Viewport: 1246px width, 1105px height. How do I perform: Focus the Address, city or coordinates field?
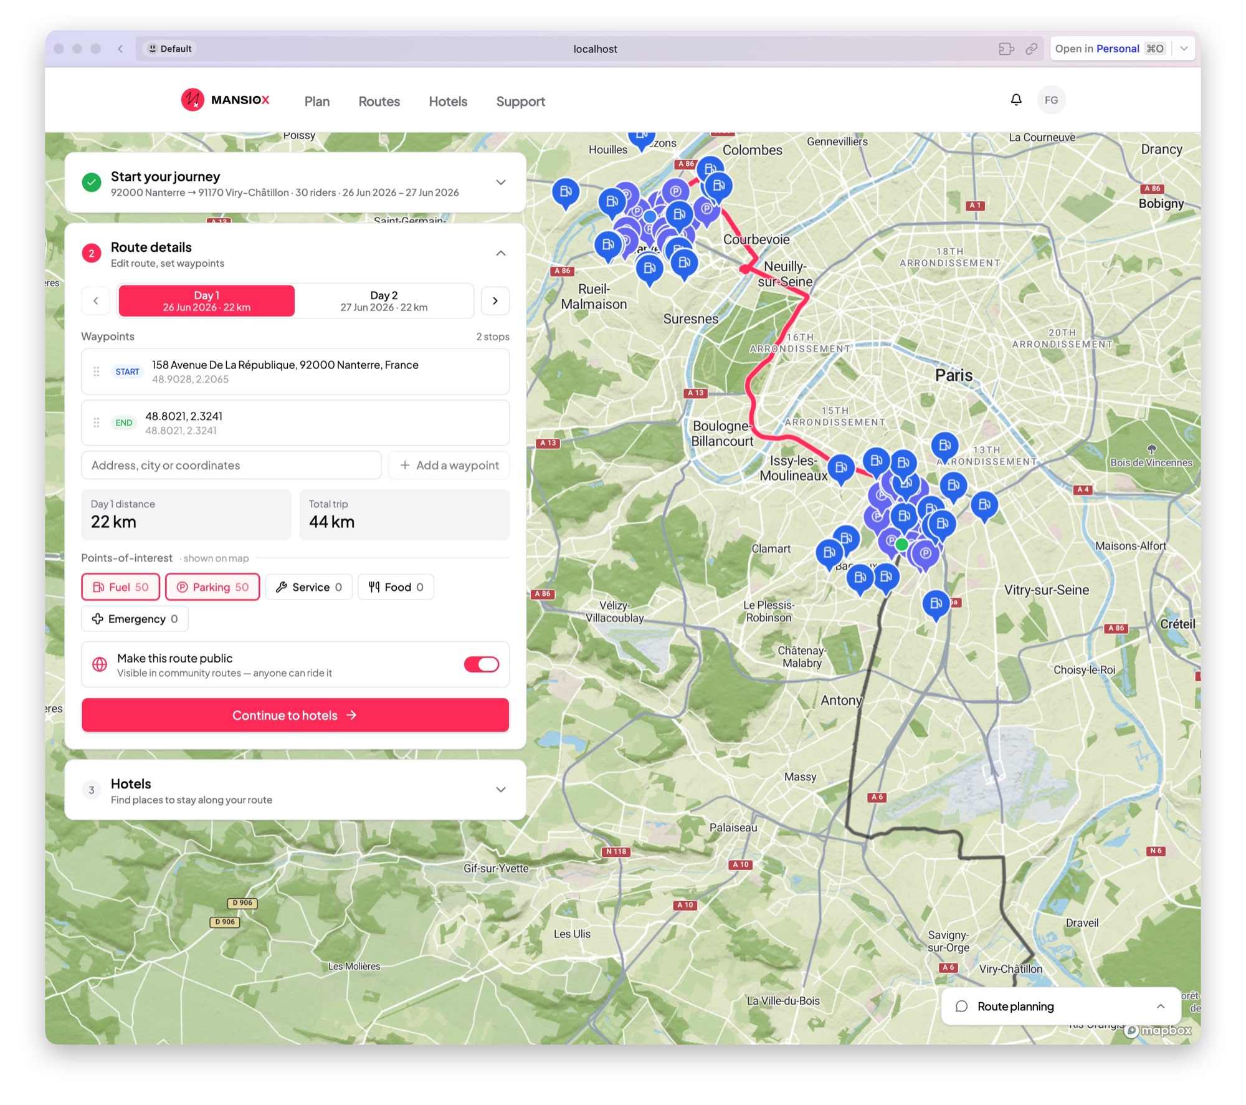tap(231, 465)
